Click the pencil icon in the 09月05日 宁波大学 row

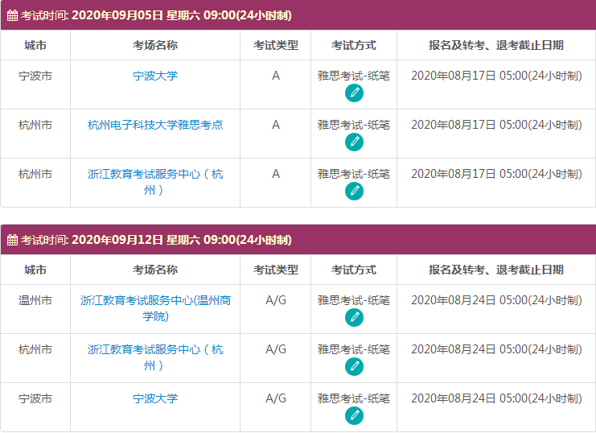click(354, 93)
